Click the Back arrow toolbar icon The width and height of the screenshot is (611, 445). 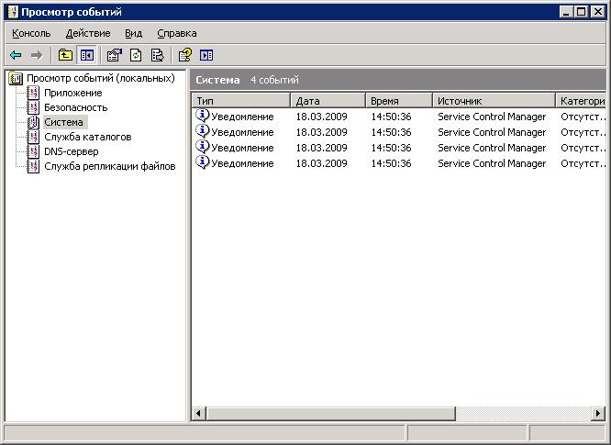[x=16, y=55]
